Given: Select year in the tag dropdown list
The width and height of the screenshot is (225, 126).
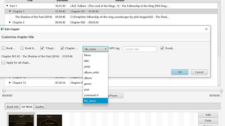Looking at the screenshot, I should [x=95, y=90].
